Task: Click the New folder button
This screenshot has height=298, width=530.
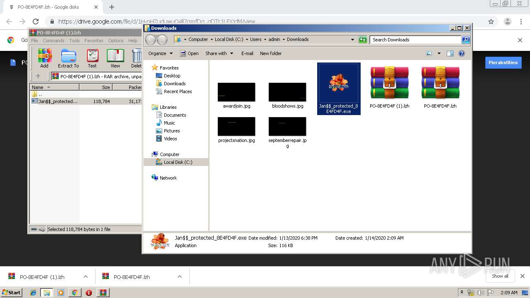Action: (271, 53)
